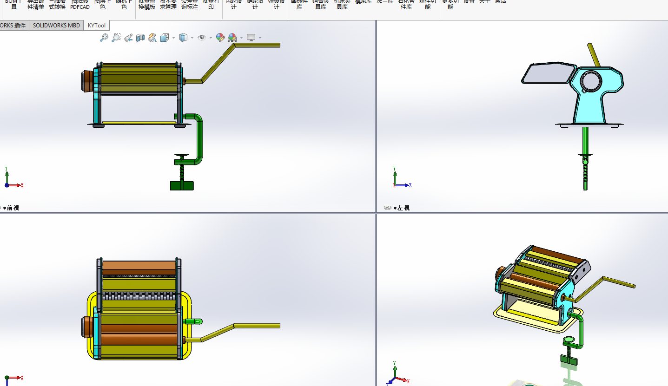Expand the Hide/Show Items dropdown arrow
Viewport: 668px width, 386px height.
coord(211,38)
